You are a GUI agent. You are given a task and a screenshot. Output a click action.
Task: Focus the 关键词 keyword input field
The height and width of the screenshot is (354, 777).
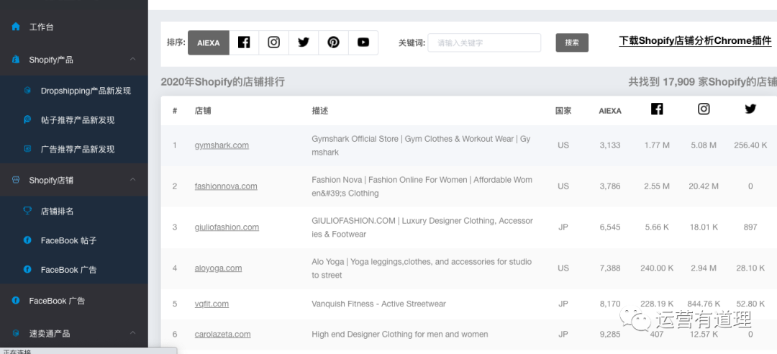484,42
